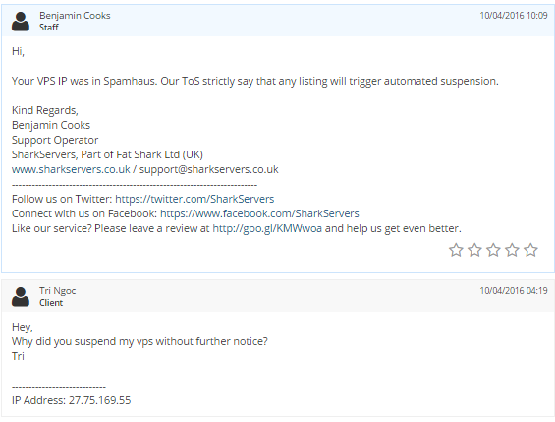Rate reply with second star
The image size is (555, 422).
474,250
